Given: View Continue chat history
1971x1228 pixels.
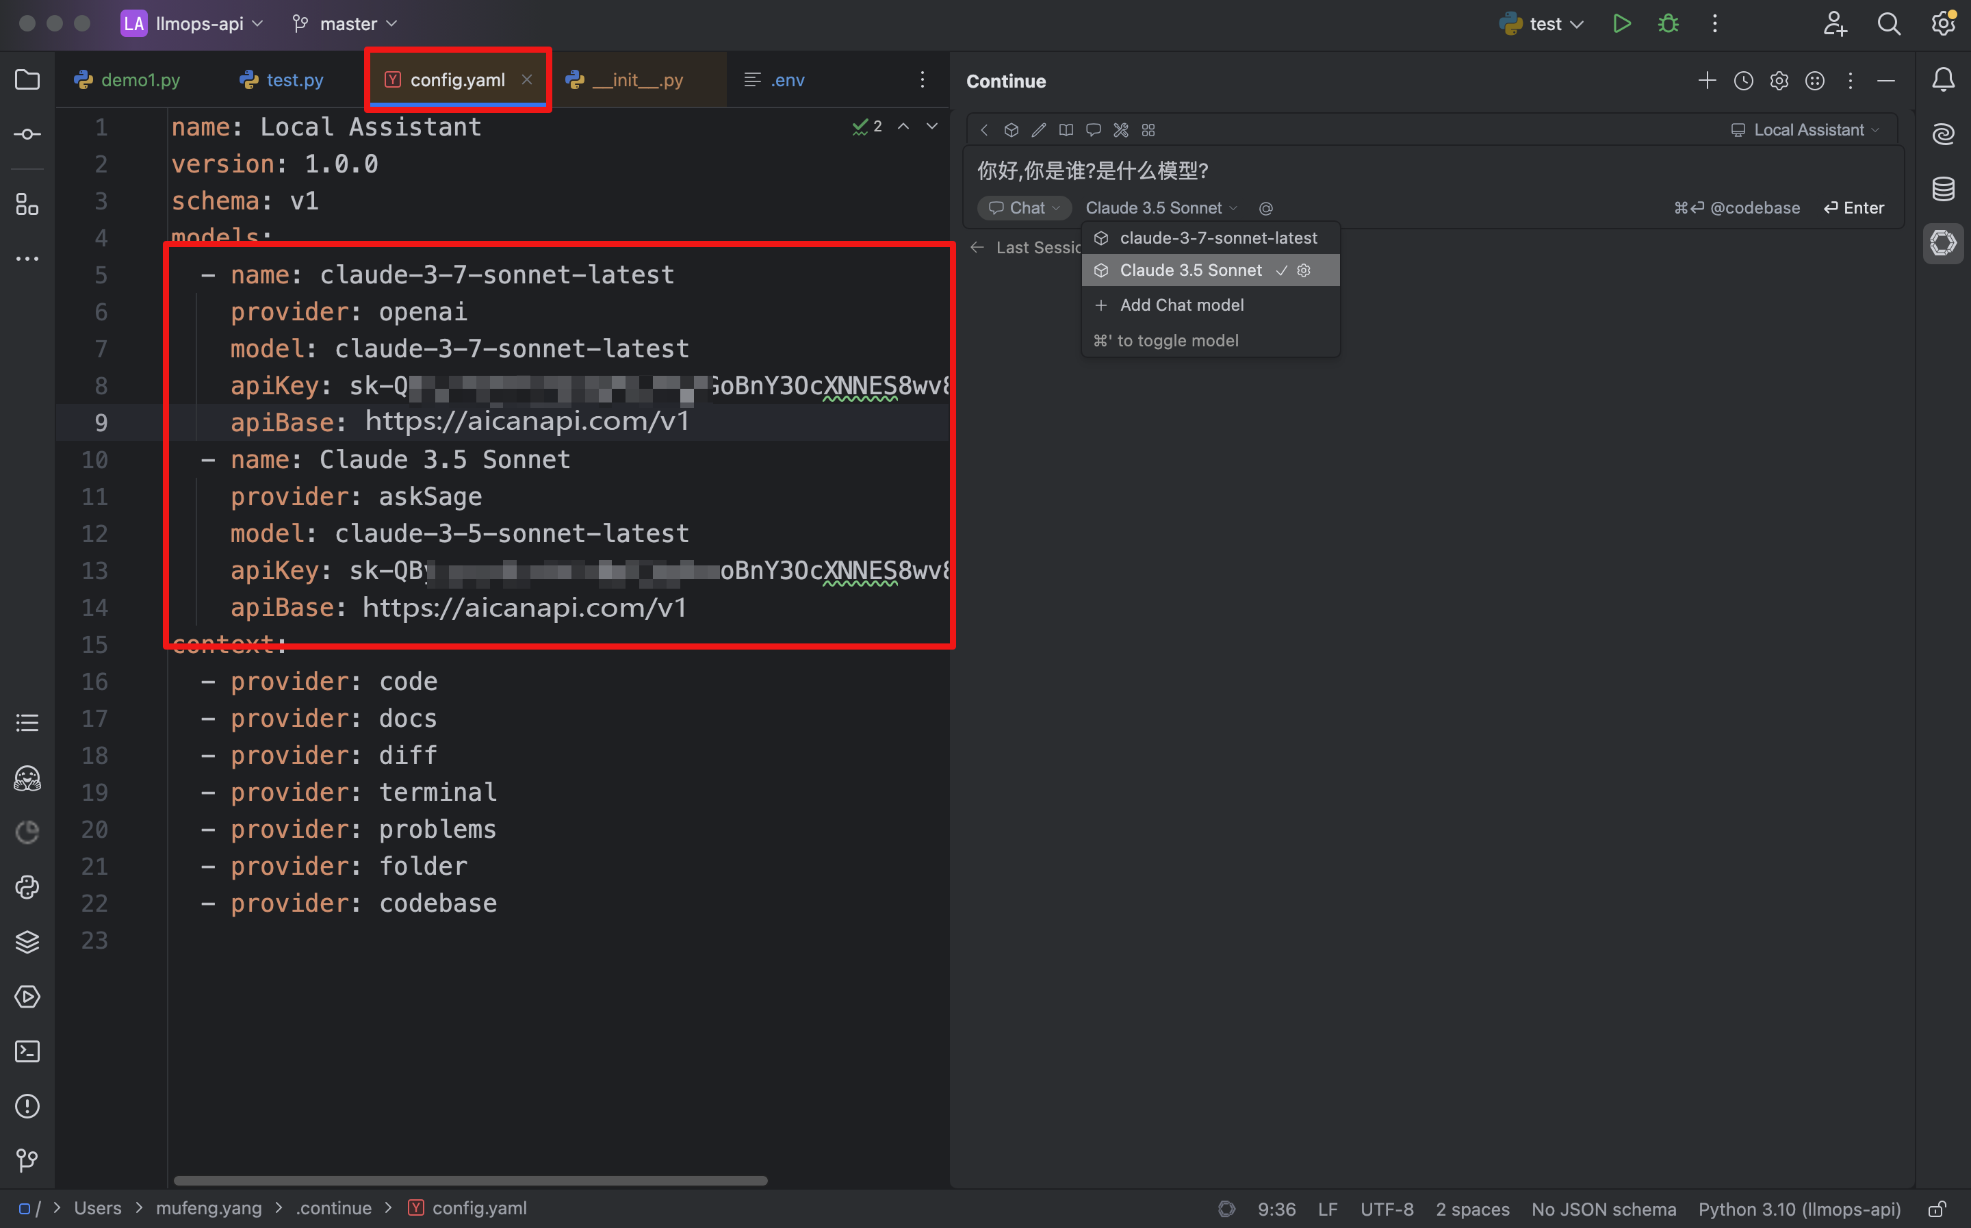Looking at the screenshot, I should click(x=1743, y=80).
